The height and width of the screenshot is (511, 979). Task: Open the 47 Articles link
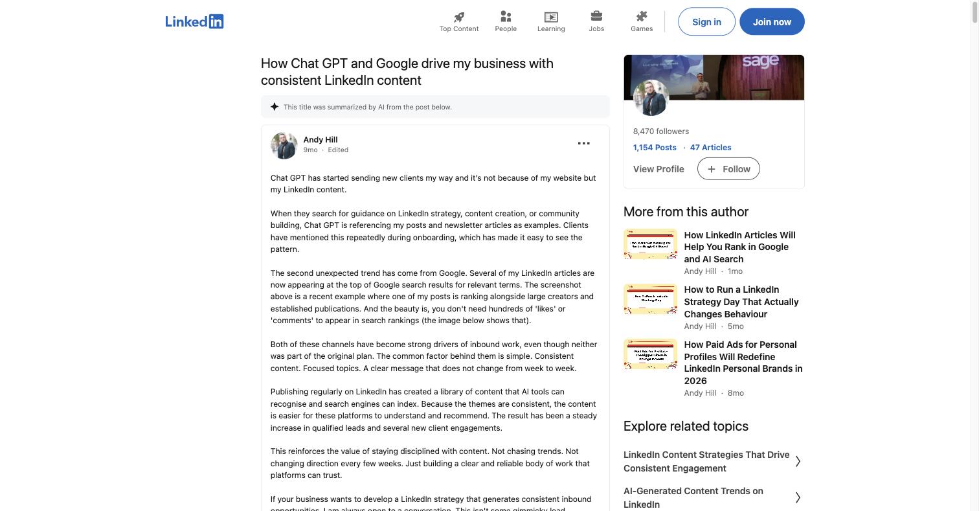pos(710,147)
